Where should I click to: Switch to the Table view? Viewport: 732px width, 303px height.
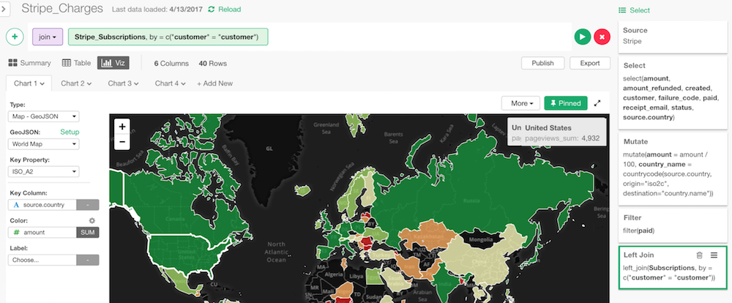pyautogui.click(x=75, y=63)
